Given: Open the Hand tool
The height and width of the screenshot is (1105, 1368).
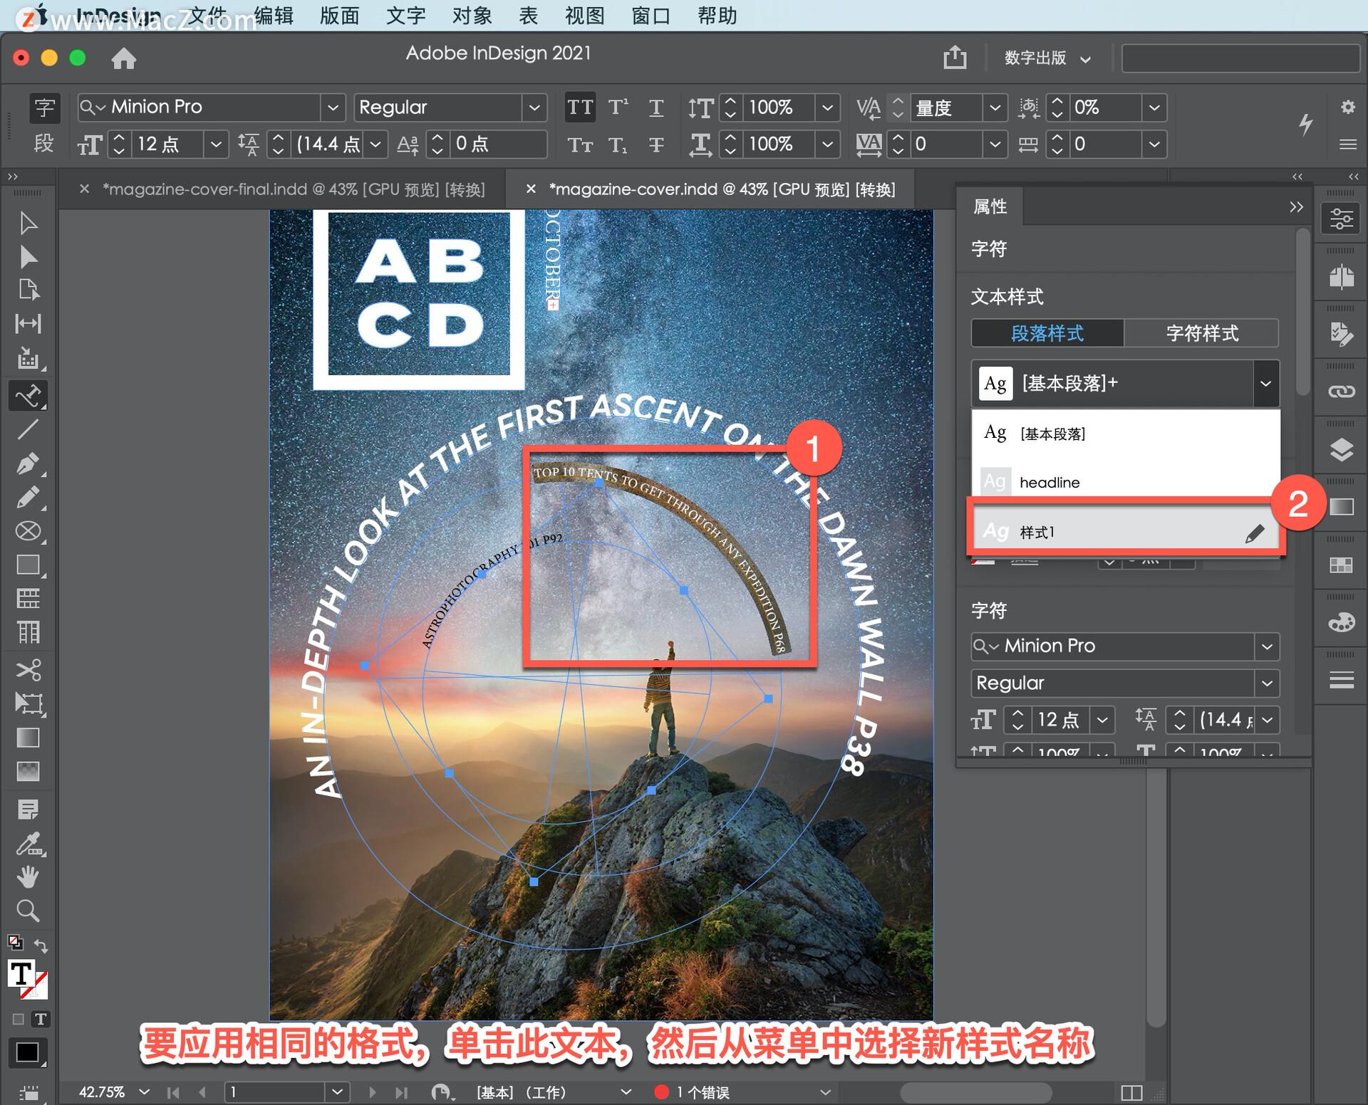Looking at the screenshot, I should [28, 877].
